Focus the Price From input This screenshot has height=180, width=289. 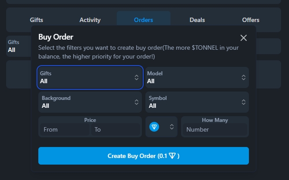point(64,129)
